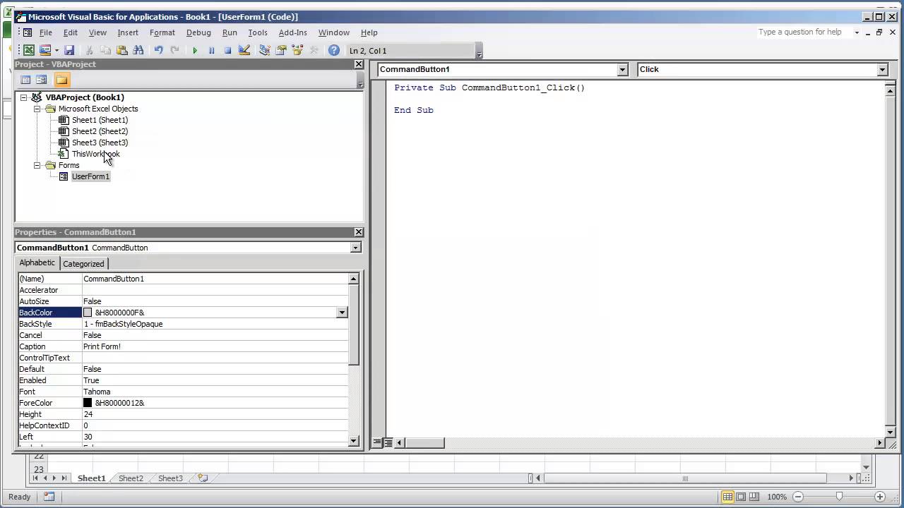This screenshot has width=904, height=508.
Task: Open the Tools menu
Action: pos(258,32)
